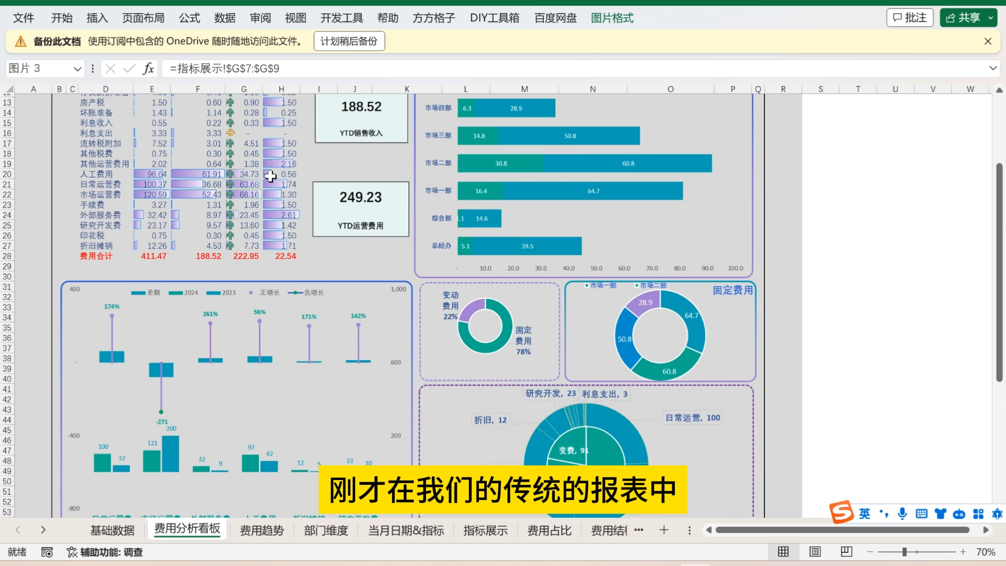Open the 审阅 ribbon tab

[260, 18]
